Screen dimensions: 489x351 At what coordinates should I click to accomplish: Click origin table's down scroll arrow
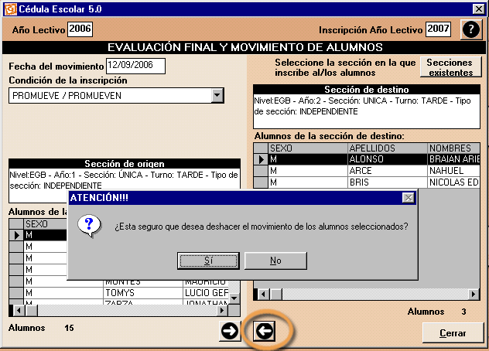pyautogui.click(x=234, y=298)
